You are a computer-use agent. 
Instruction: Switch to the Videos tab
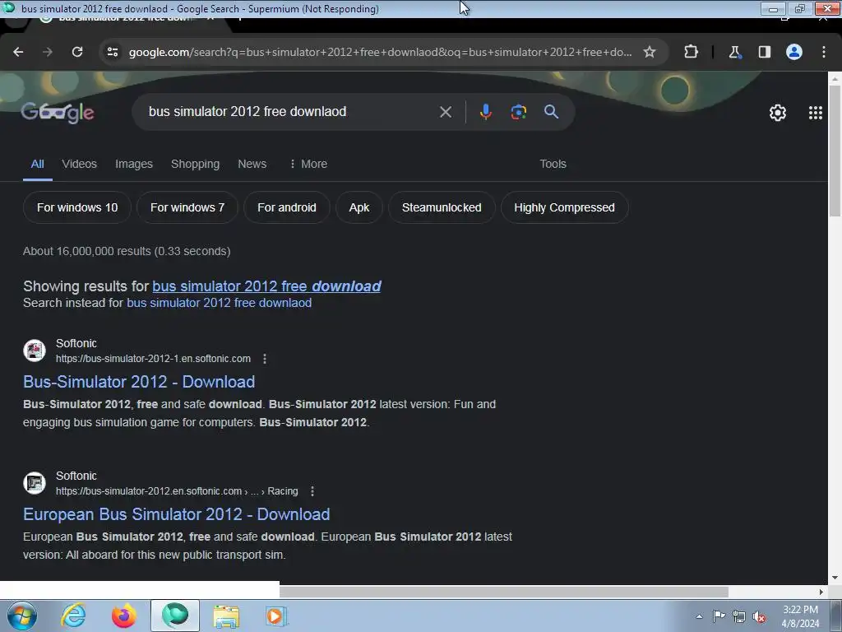tap(80, 164)
